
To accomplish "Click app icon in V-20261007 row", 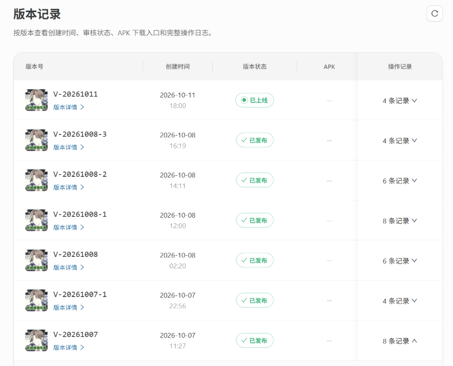I will [x=36, y=340].
